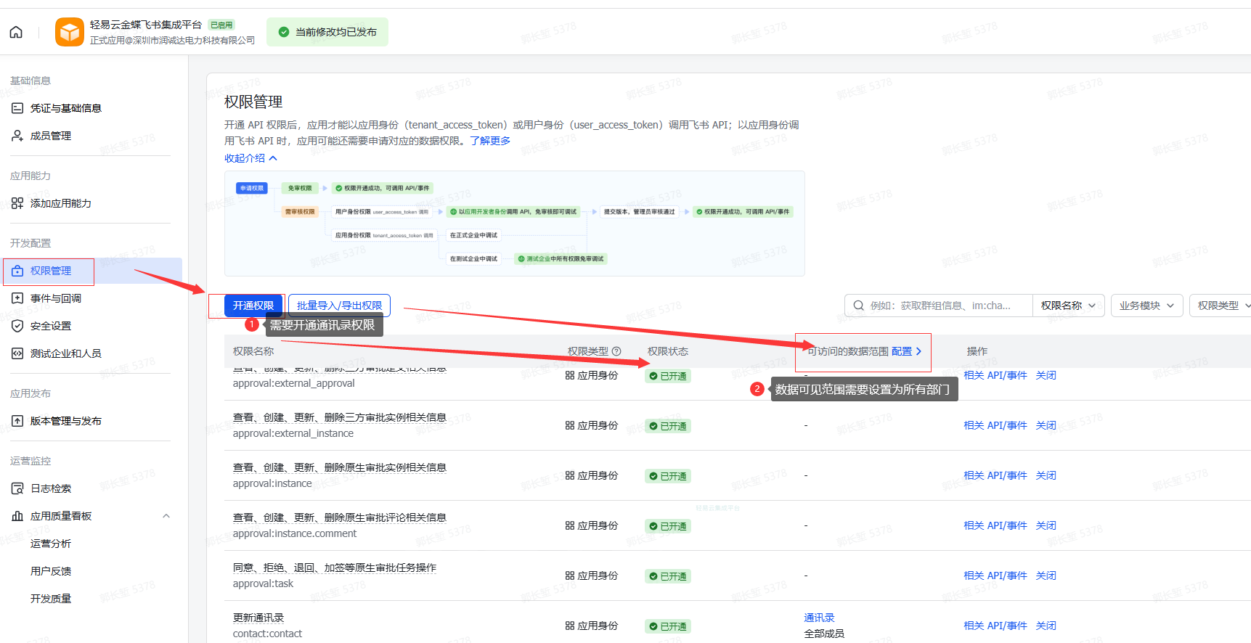The height and width of the screenshot is (643, 1251).
Task: Click the 权限名称 column header
Action: click(253, 351)
